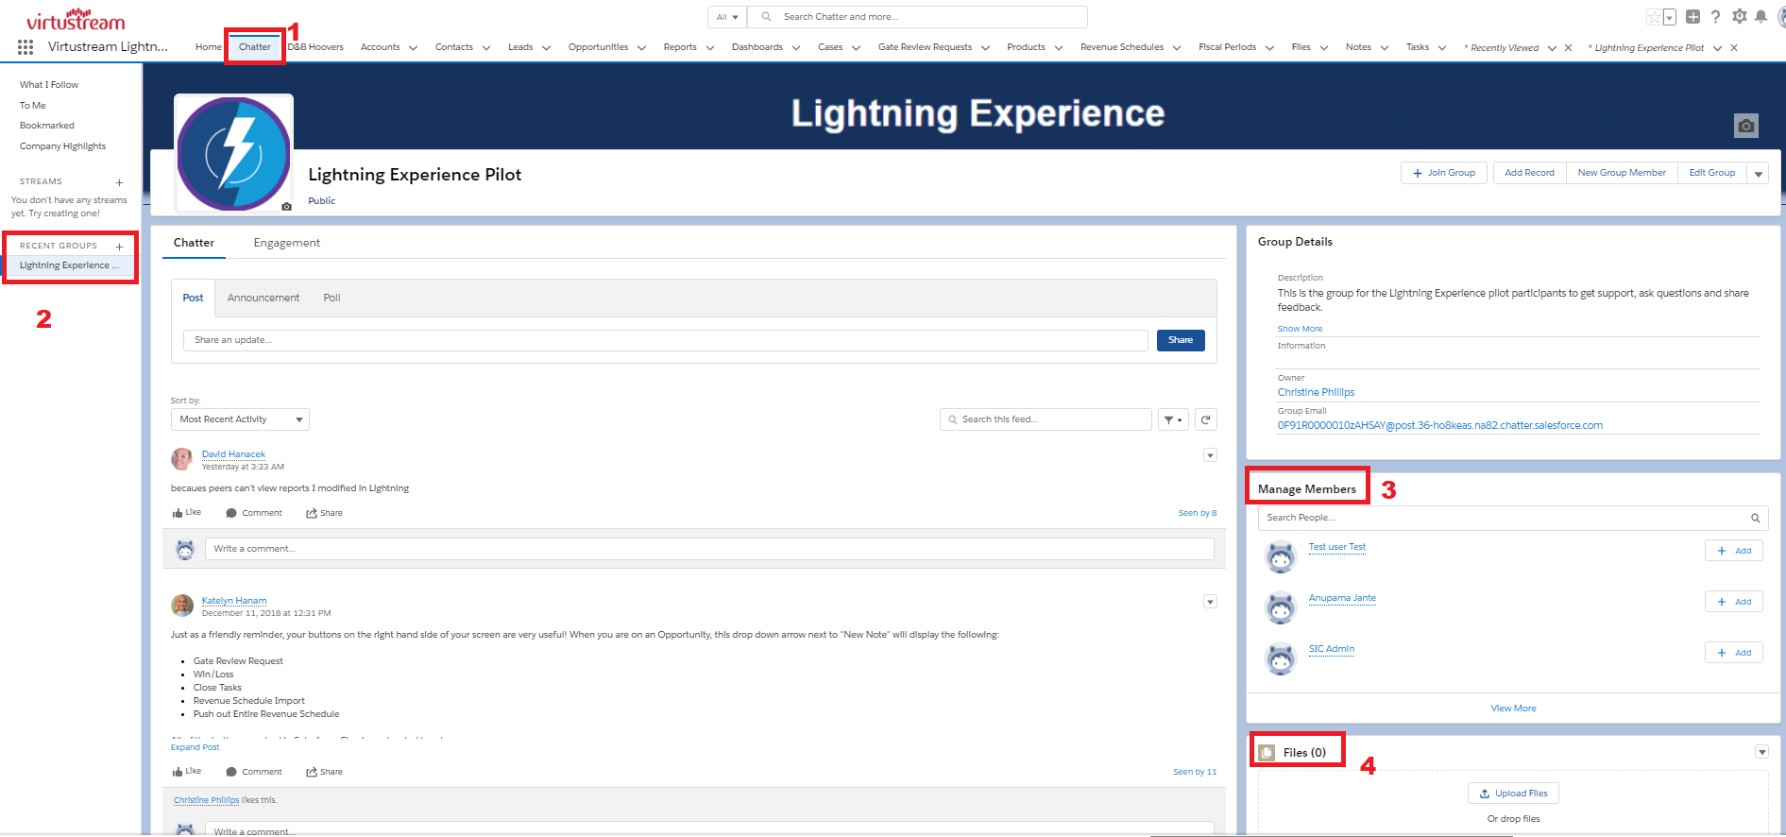The image size is (1786, 837).
Task: Click the Share an update field
Action: click(x=665, y=340)
